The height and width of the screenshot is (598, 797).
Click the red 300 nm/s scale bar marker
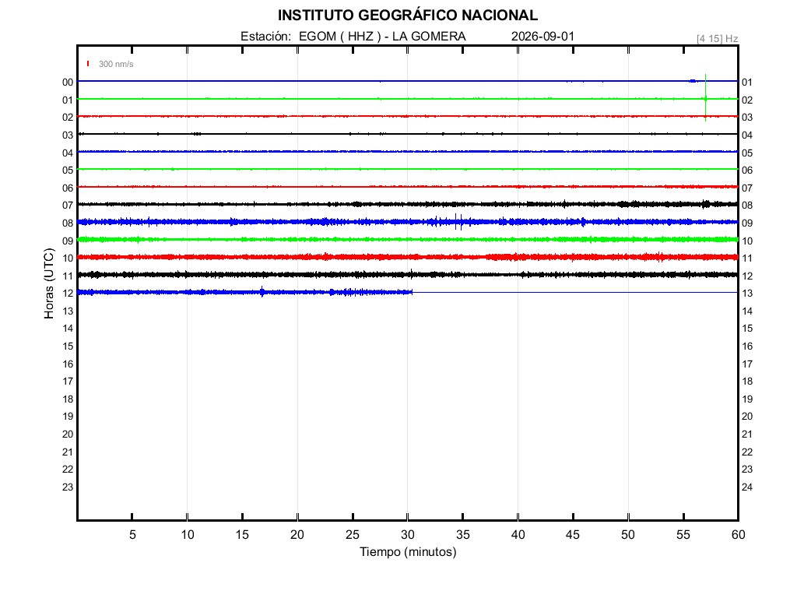click(88, 64)
